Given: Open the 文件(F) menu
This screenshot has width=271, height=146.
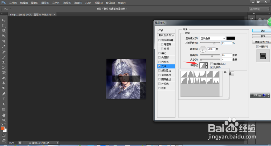Looking at the screenshot, I should click(x=13, y=3).
